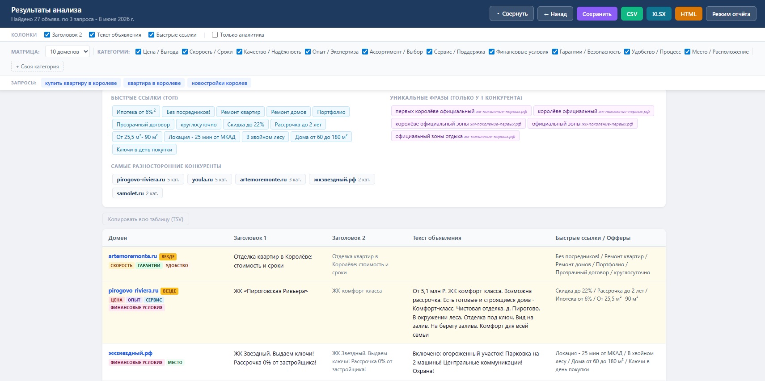Go back with Назад button
The height and width of the screenshot is (381, 765).
click(x=555, y=14)
